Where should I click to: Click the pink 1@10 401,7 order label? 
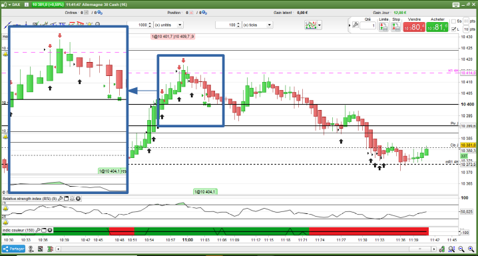[173, 36]
